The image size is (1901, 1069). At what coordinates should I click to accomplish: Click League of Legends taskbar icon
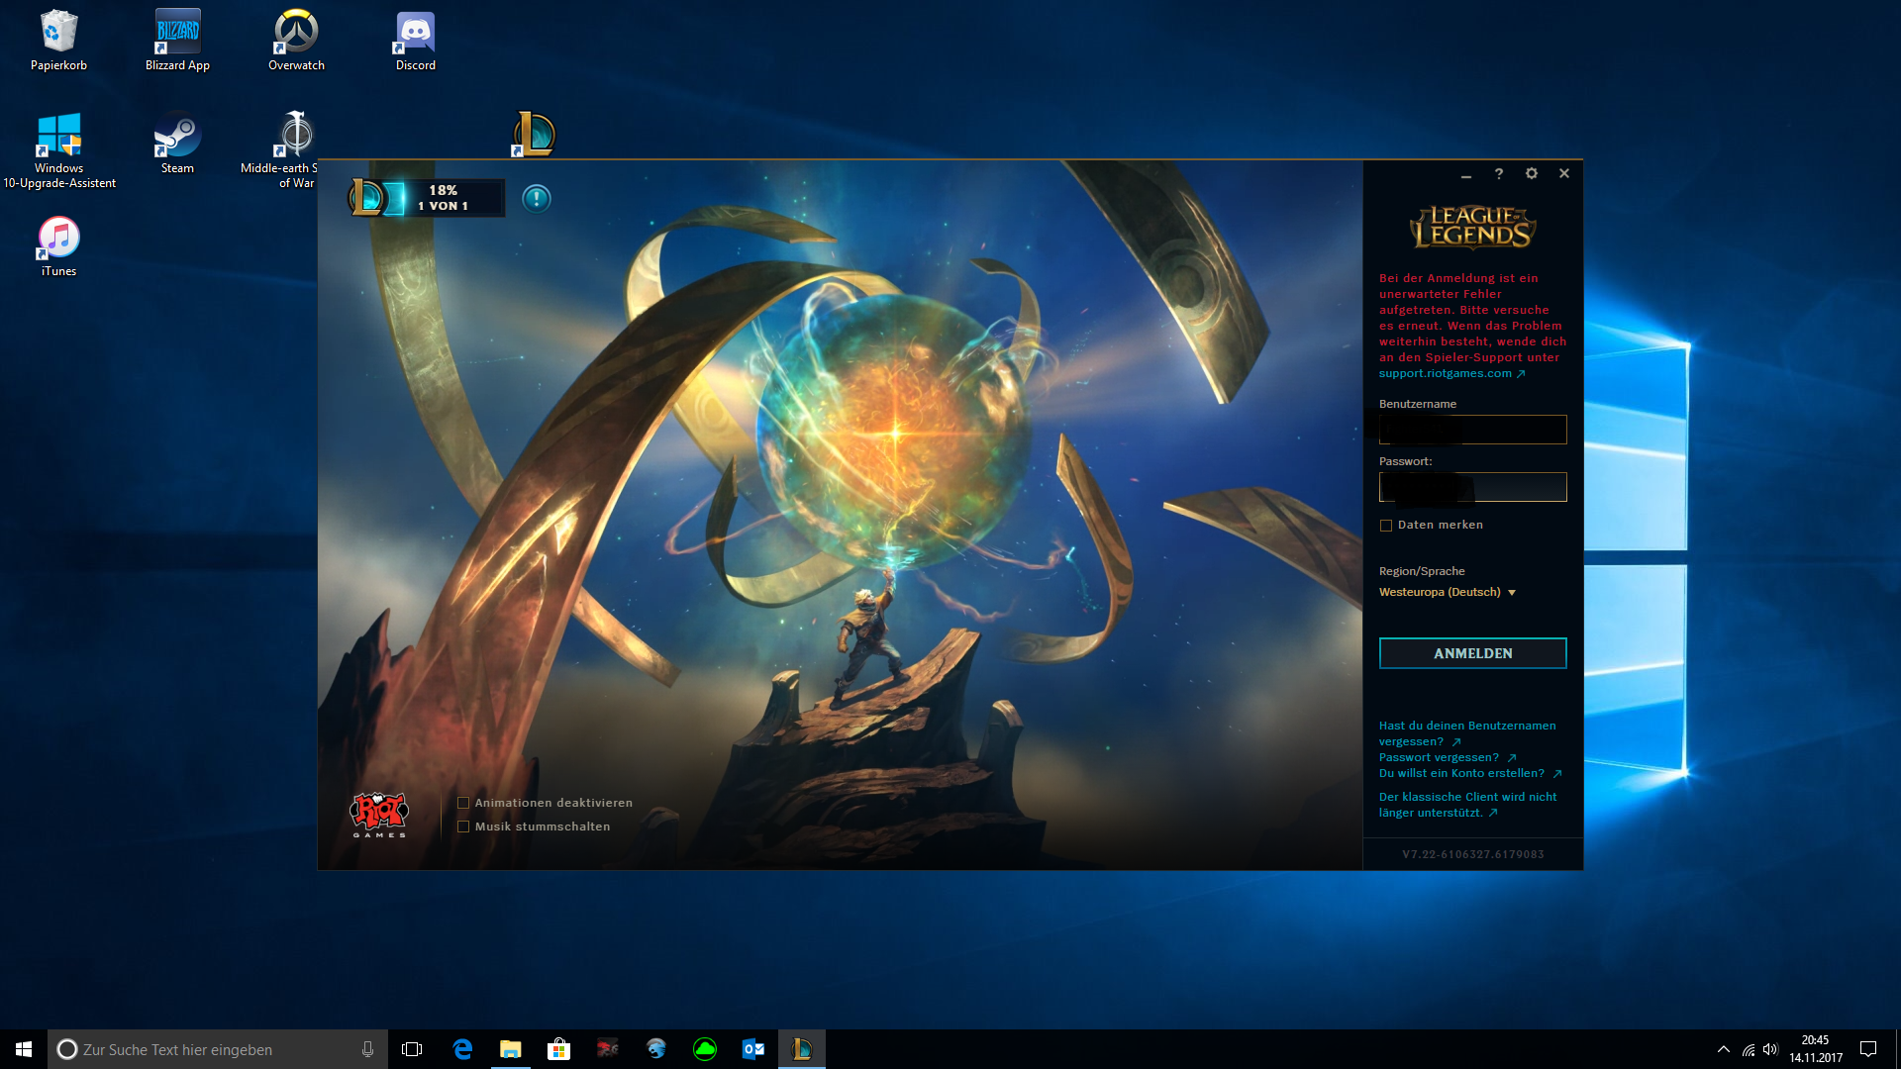801,1049
